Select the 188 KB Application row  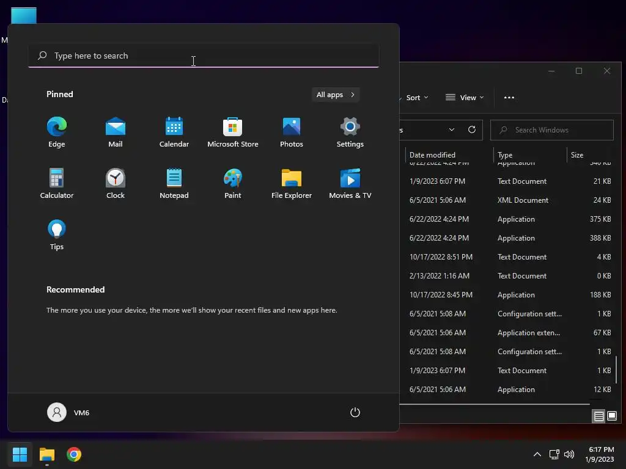click(x=507, y=295)
